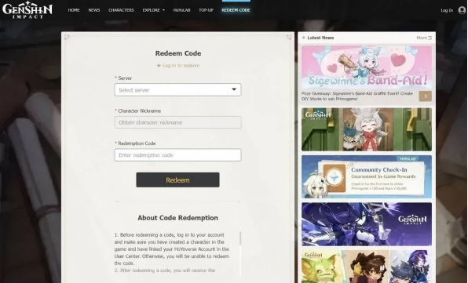Click the More link in Latest News

422,38
